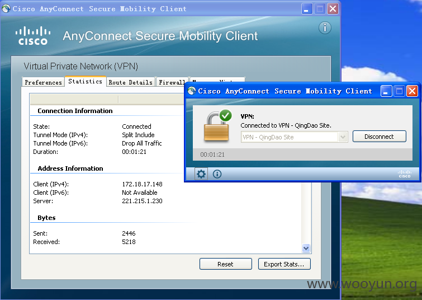Click the Sent bytes value 2446
Viewport: 422px width, 300px height.
tap(129, 233)
